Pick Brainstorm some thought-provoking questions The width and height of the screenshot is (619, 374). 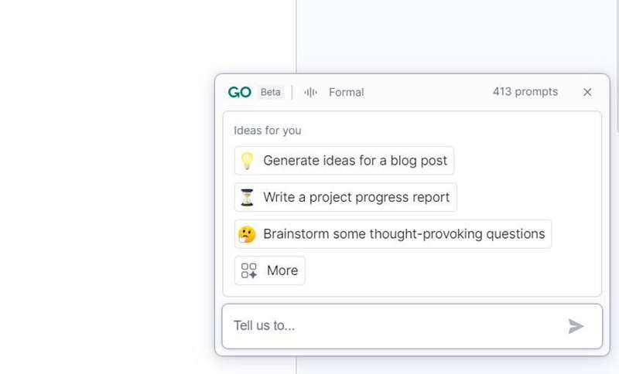404,233
